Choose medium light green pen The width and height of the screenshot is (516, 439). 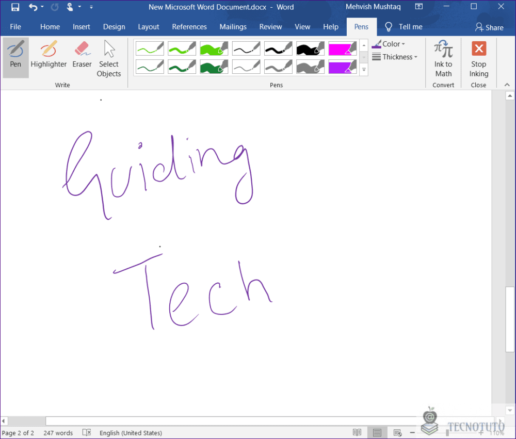[182, 48]
